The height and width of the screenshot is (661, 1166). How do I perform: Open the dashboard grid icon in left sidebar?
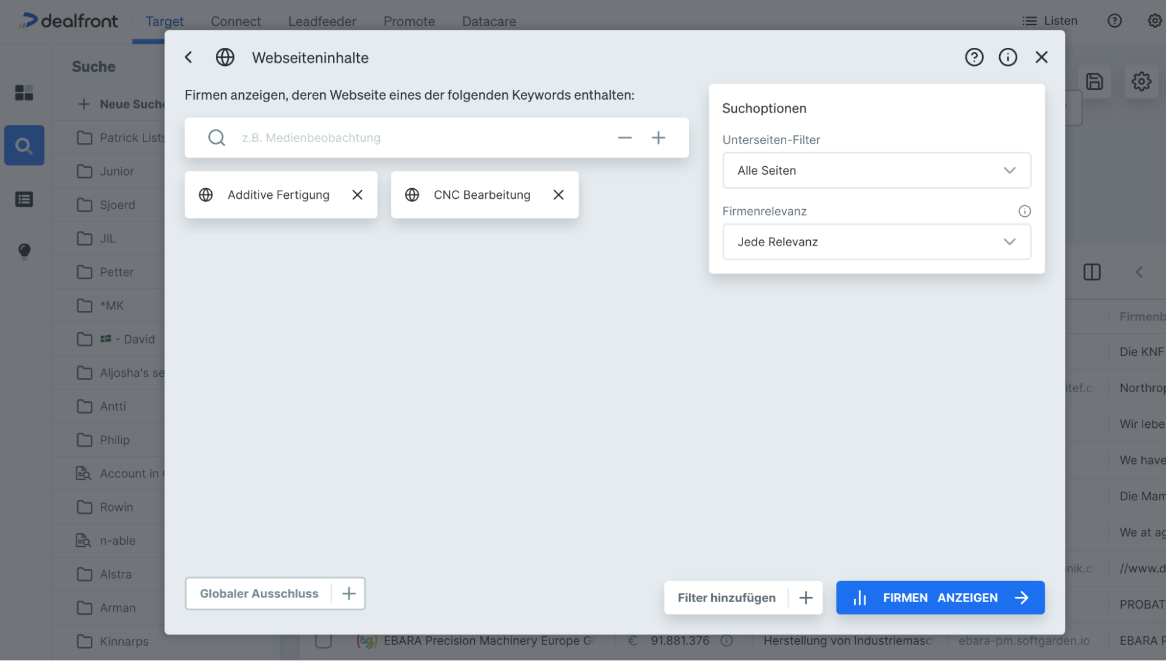click(x=24, y=93)
